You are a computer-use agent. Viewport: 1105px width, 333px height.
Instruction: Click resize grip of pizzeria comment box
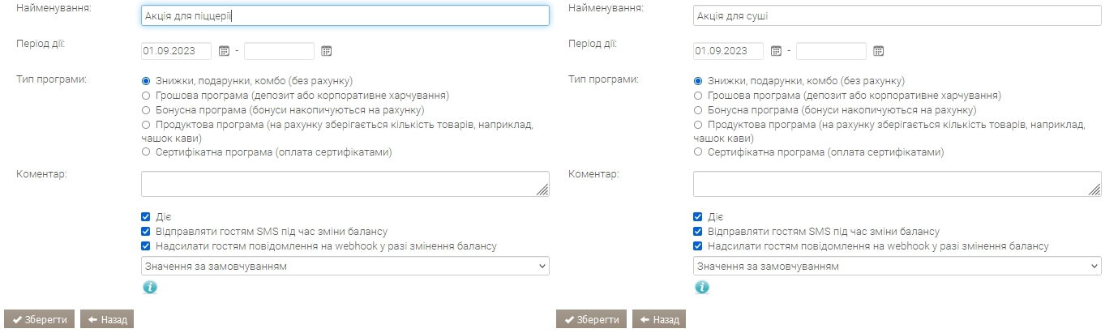tap(542, 190)
